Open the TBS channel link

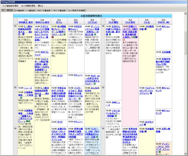(76, 22)
